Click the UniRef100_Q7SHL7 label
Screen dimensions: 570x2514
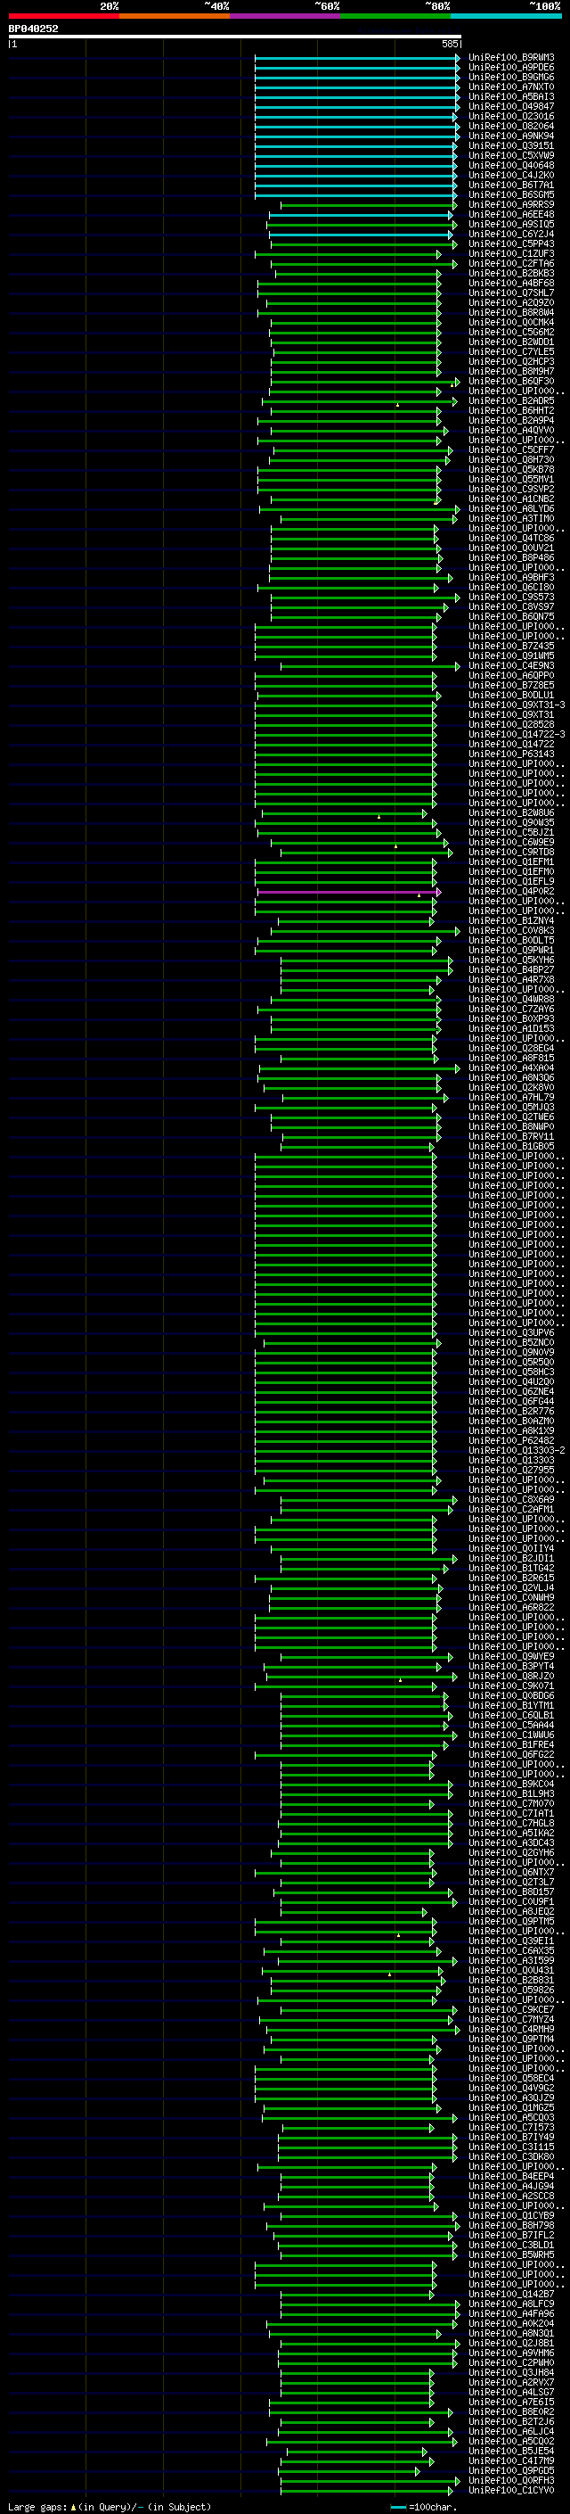(511, 293)
